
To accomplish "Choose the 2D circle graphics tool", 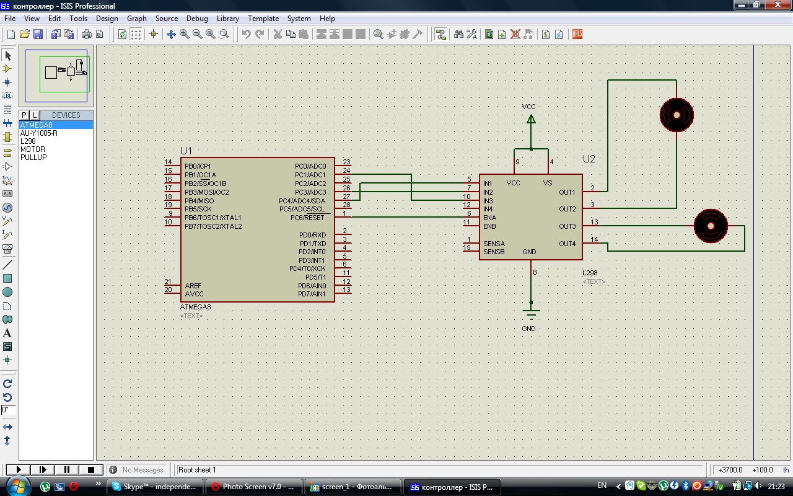I will pos(7,292).
